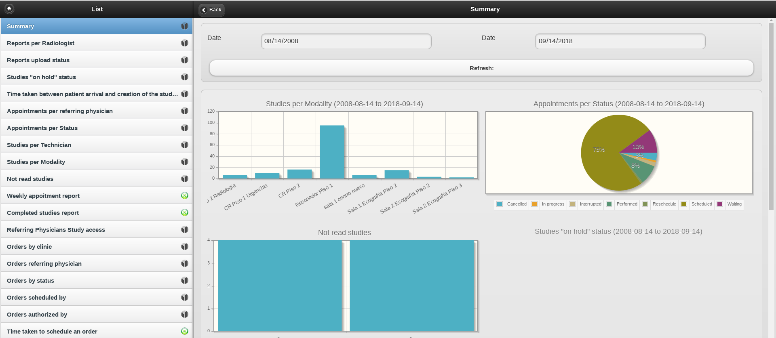Click chart icon beside Studies per Technician
776x338 pixels.
(185, 145)
